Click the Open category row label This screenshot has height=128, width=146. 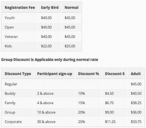pyautogui.click(x=9, y=27)
